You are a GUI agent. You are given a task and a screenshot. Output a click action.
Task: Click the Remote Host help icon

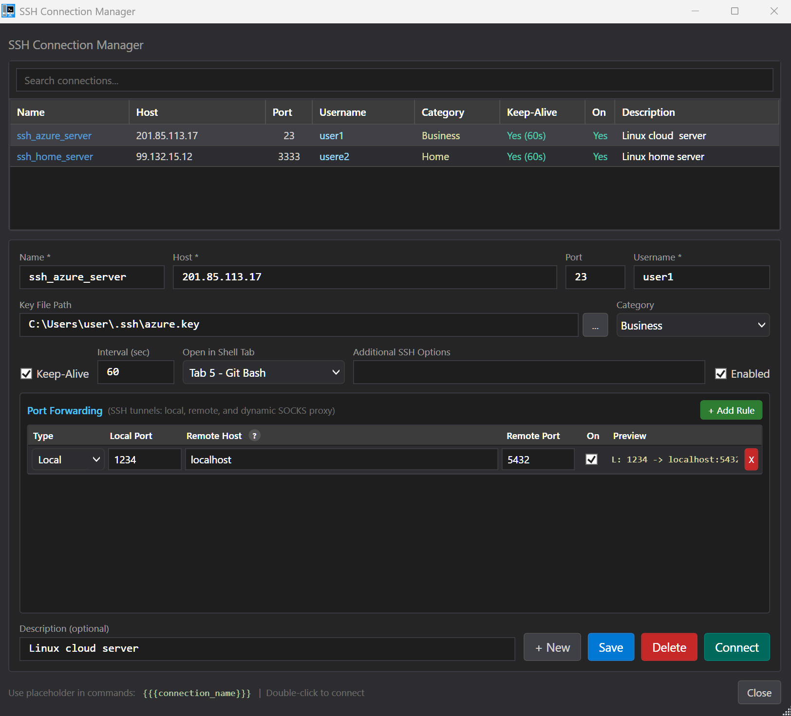click(255, 436)
